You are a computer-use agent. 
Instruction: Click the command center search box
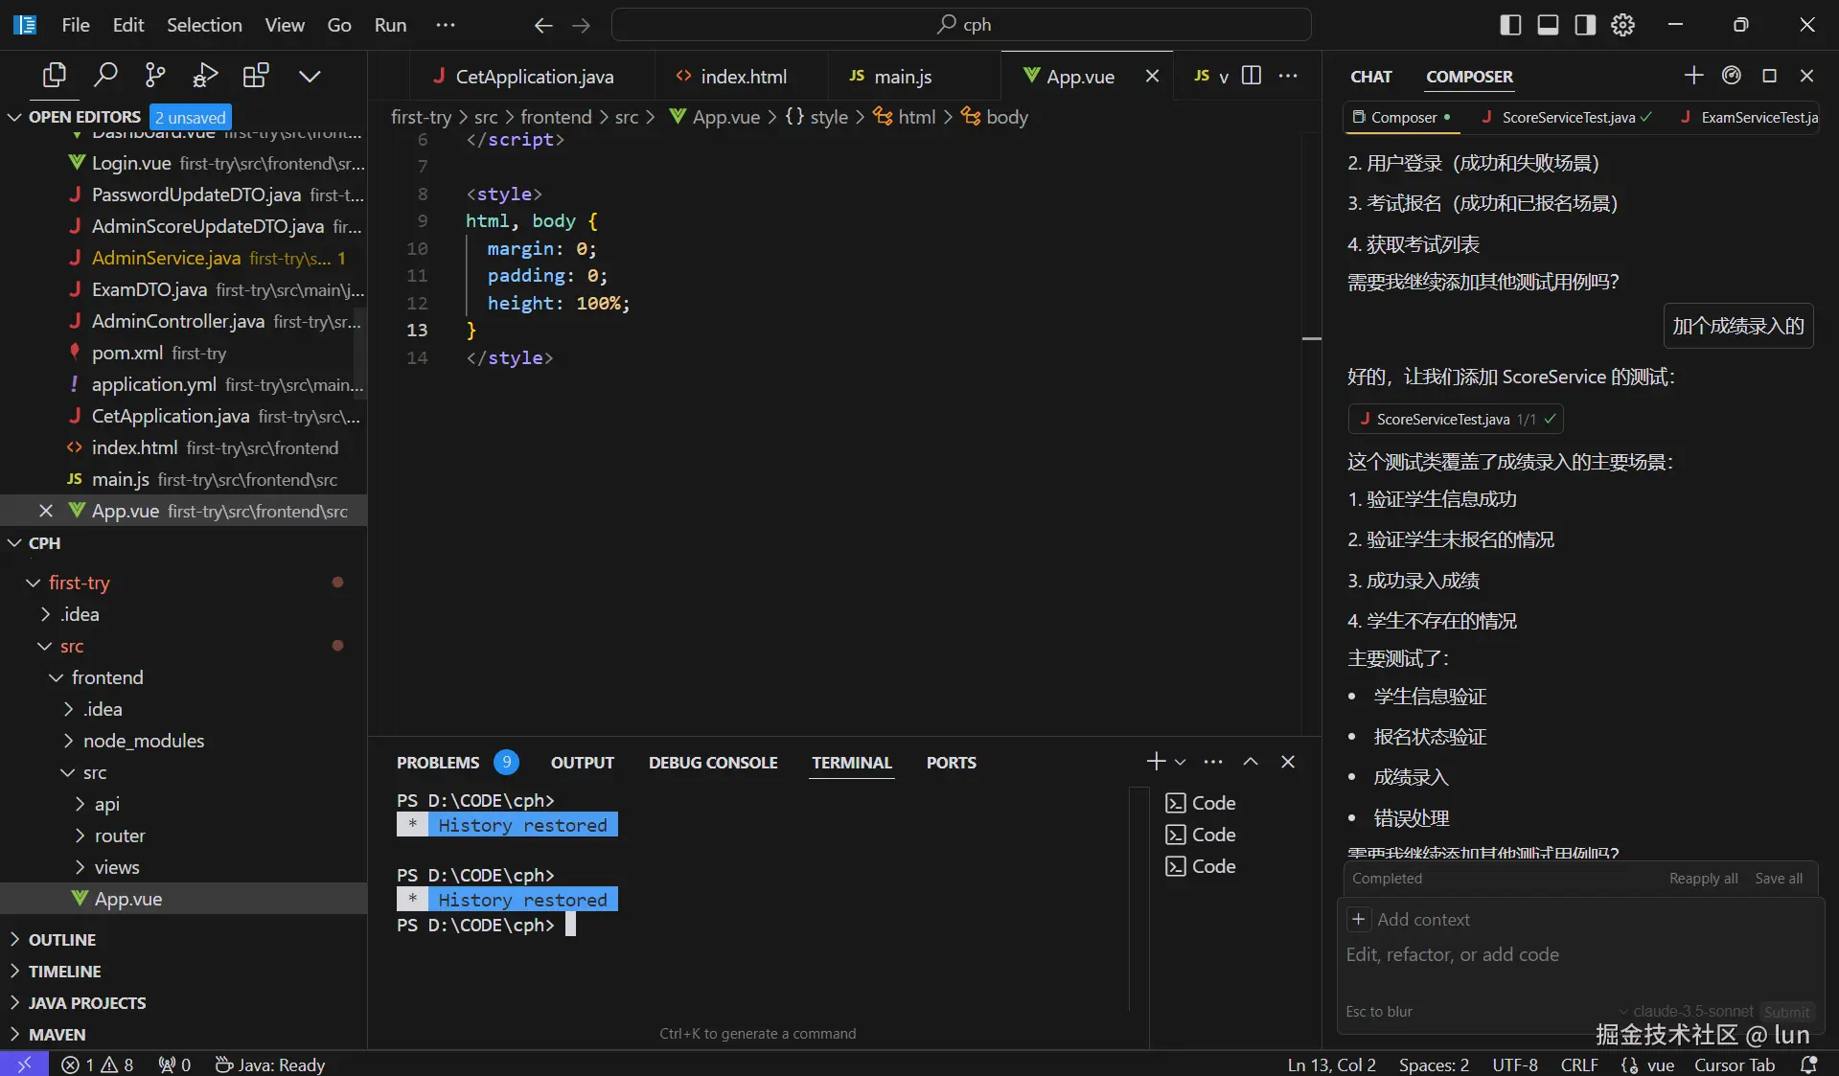pyautogui.click(x=961, y=25)
